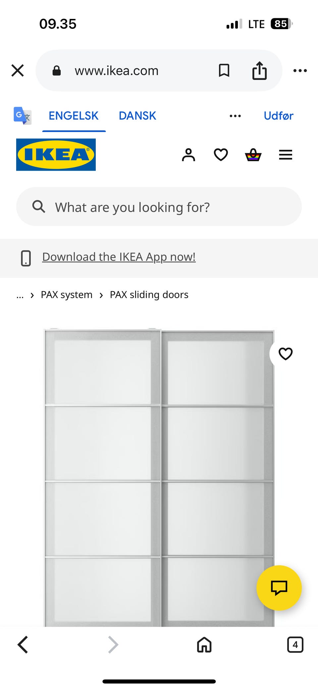Open the IKEA shopping basket

(253, 155)
